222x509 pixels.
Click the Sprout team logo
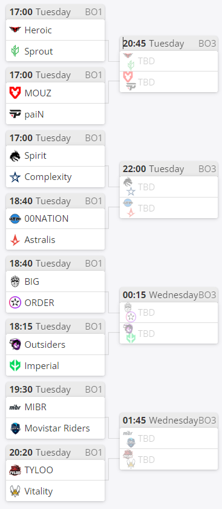click(x=15, y=52)
